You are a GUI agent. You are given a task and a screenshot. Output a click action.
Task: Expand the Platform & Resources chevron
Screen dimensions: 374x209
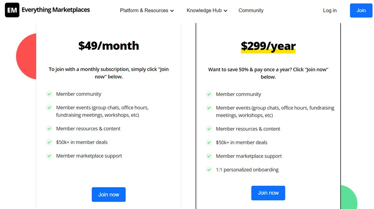coord(172,11)
